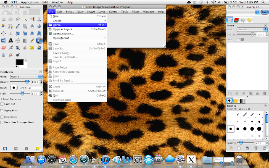Screen dimensions: 269x168
Task: Select the Zoom magnifier tool
Action: pyautogui.click(x=25, y=26)
